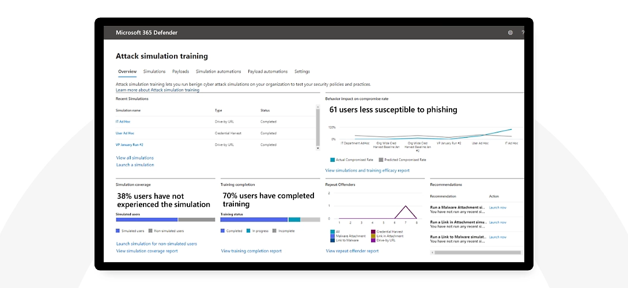
Task: Click the Launch a simulation link
Action: click(x=135, y=165)
